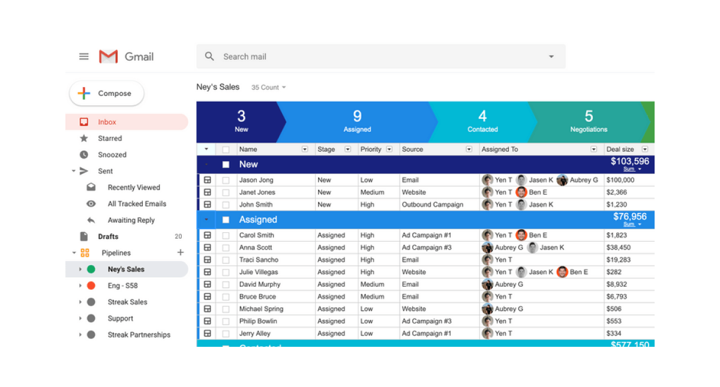Select the Assigned stage tab
The height and width of the screenshot is (387, 720).
tap(357, 122)
